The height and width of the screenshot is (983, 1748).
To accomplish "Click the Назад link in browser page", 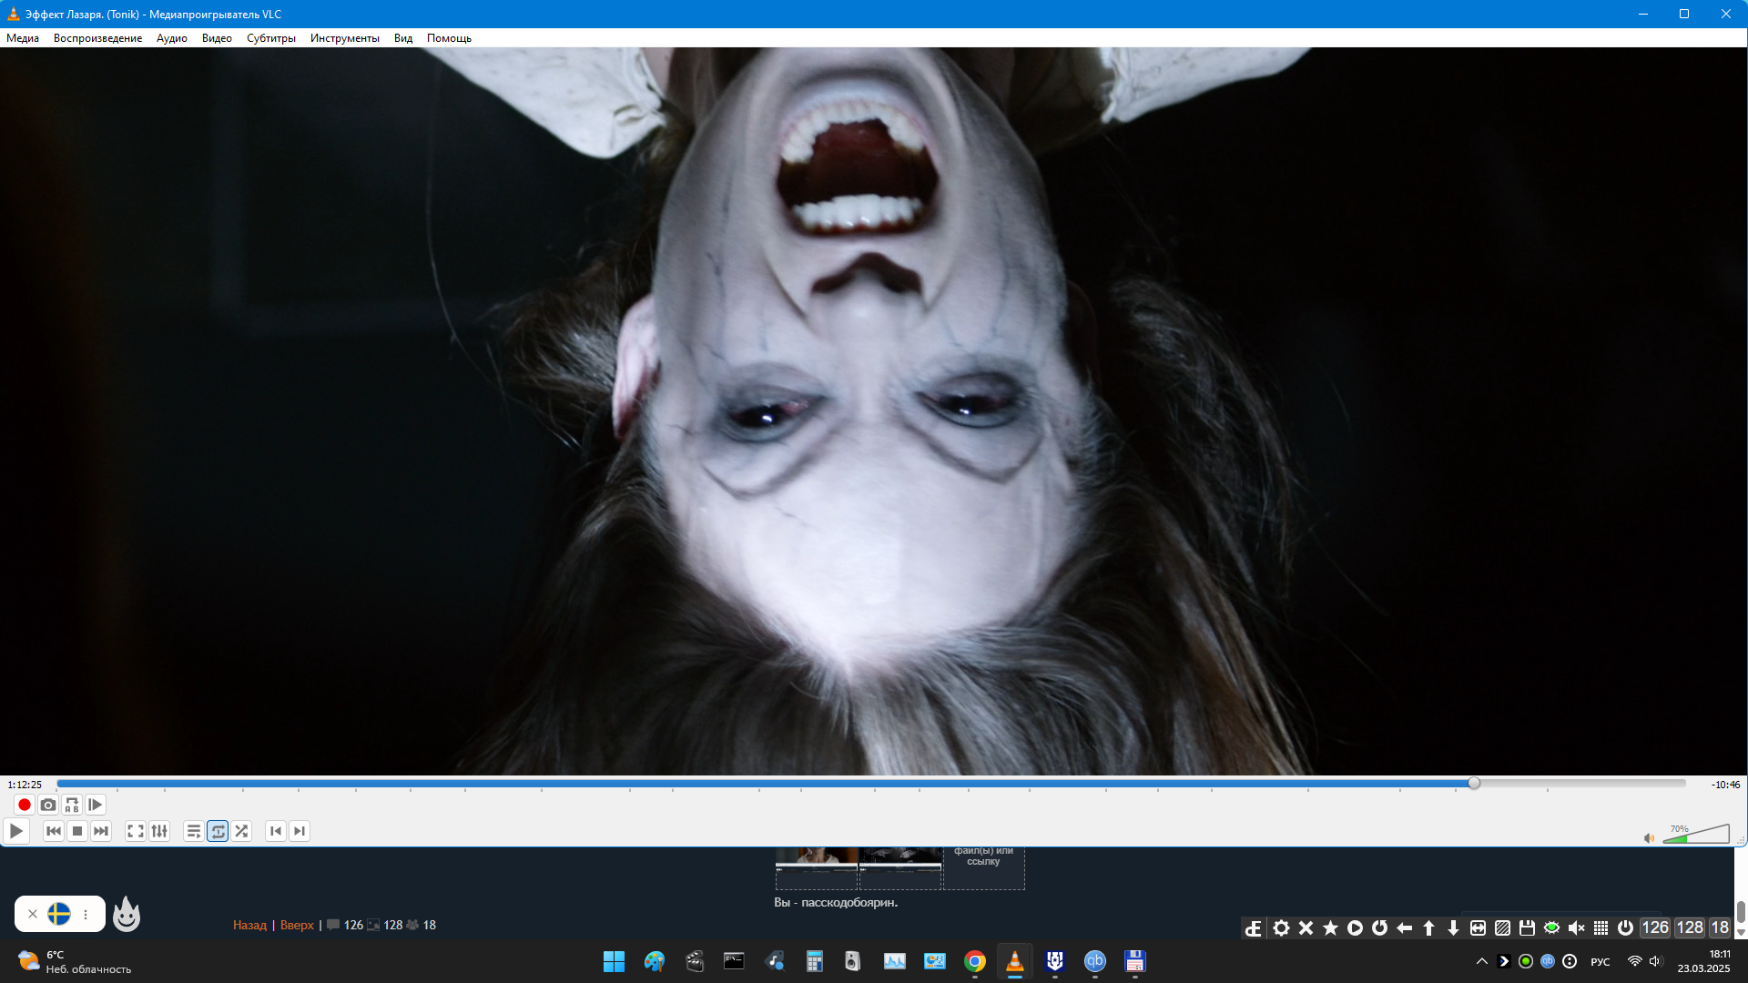I will [x=249, y=925].
